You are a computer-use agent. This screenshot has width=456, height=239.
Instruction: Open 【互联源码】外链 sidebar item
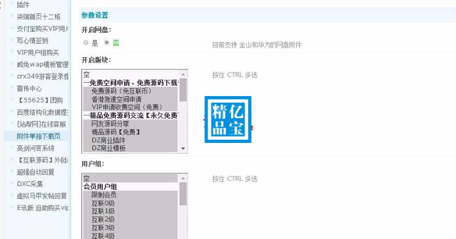[x=43, y=160]
